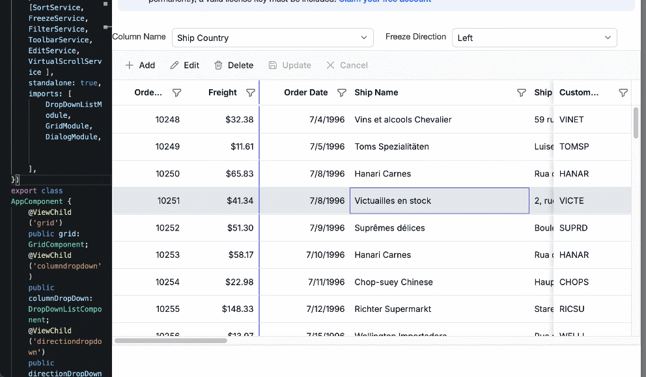Image resolution: width=646 pixels, height=377 pixels.
Task: Click the Edit pencil icon
Action: coord(175,65)
